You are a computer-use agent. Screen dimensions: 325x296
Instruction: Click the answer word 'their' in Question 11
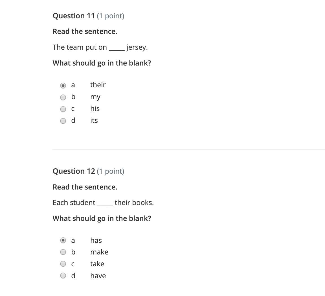pyautogui.click(x=98, y=85)
